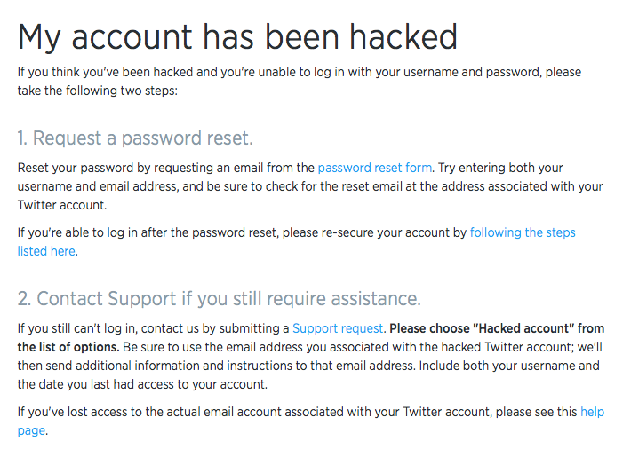This screenshot has width=639, height=457.
Task: Follow the "help" link at line end
Action: coord(592,412)
